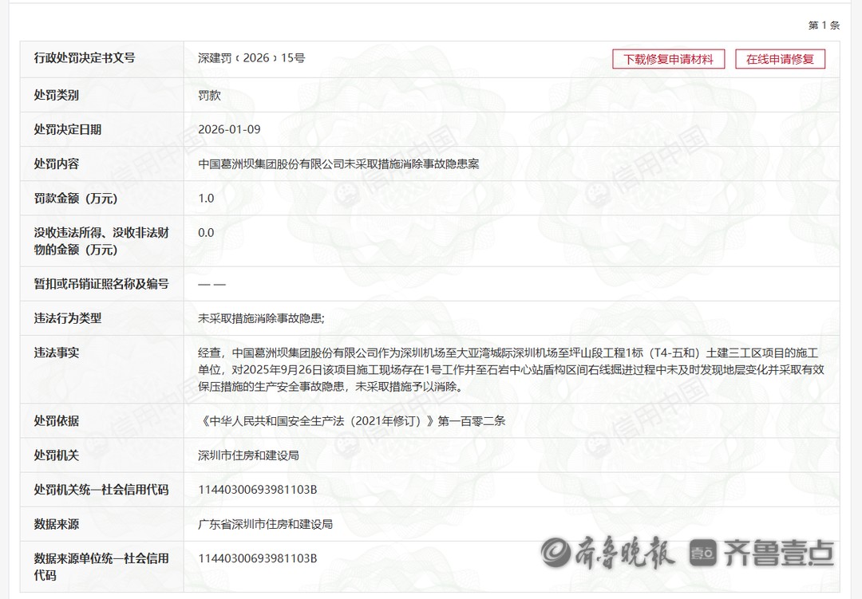Click the 未采取措施消除事故隐患; violation type value
862x599 pixels.
[x=261, y=317]
